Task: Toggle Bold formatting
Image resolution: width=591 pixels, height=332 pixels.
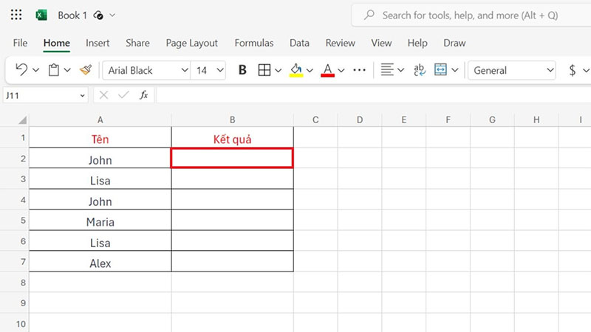Action: 242,70
